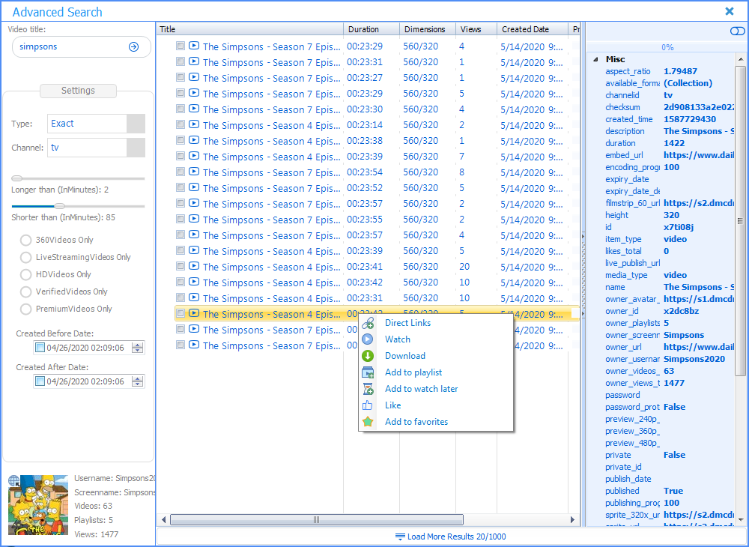Image resolution: width=749 pixels, height=547 pixels.
Task: Click the green Download arrow icon
Action: [367, 356]
